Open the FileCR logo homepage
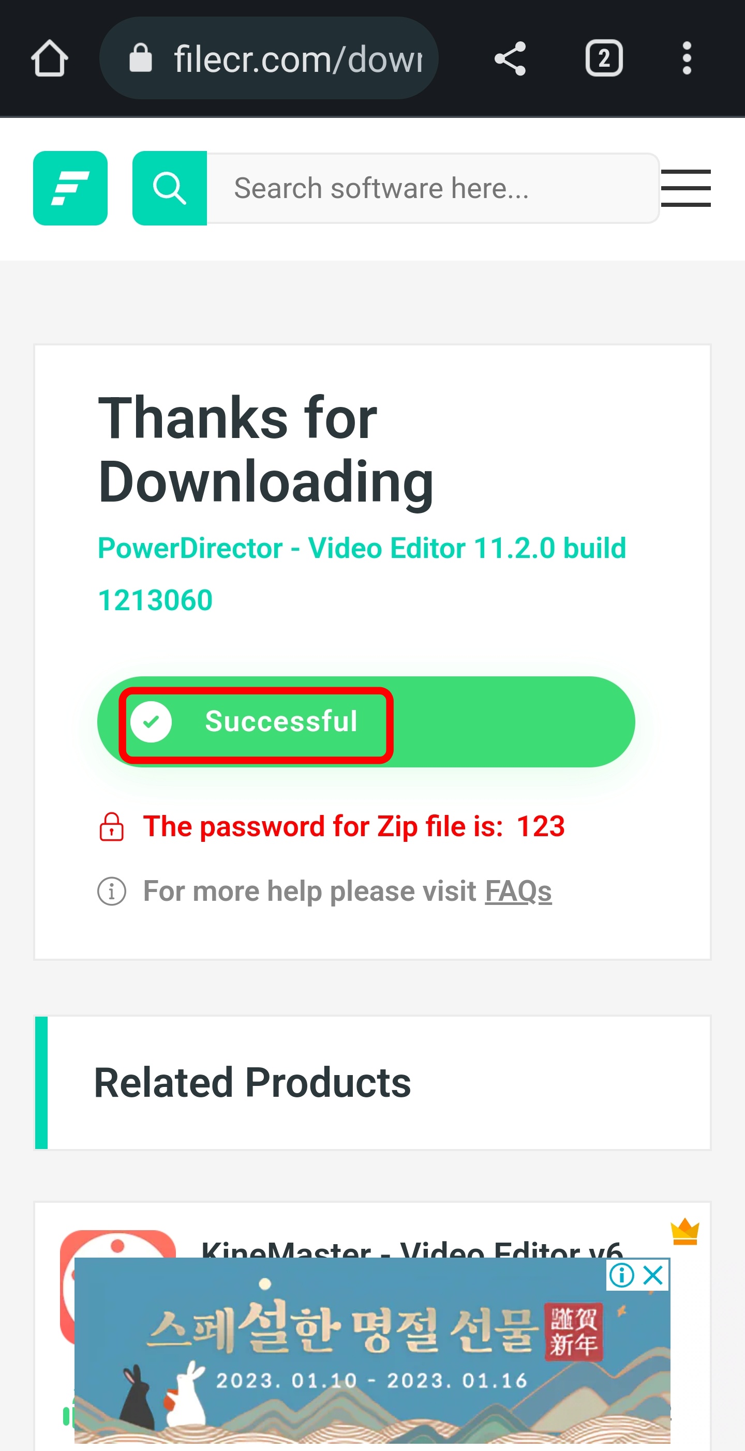Screen dimensions: 745x1451 point(70,188)
